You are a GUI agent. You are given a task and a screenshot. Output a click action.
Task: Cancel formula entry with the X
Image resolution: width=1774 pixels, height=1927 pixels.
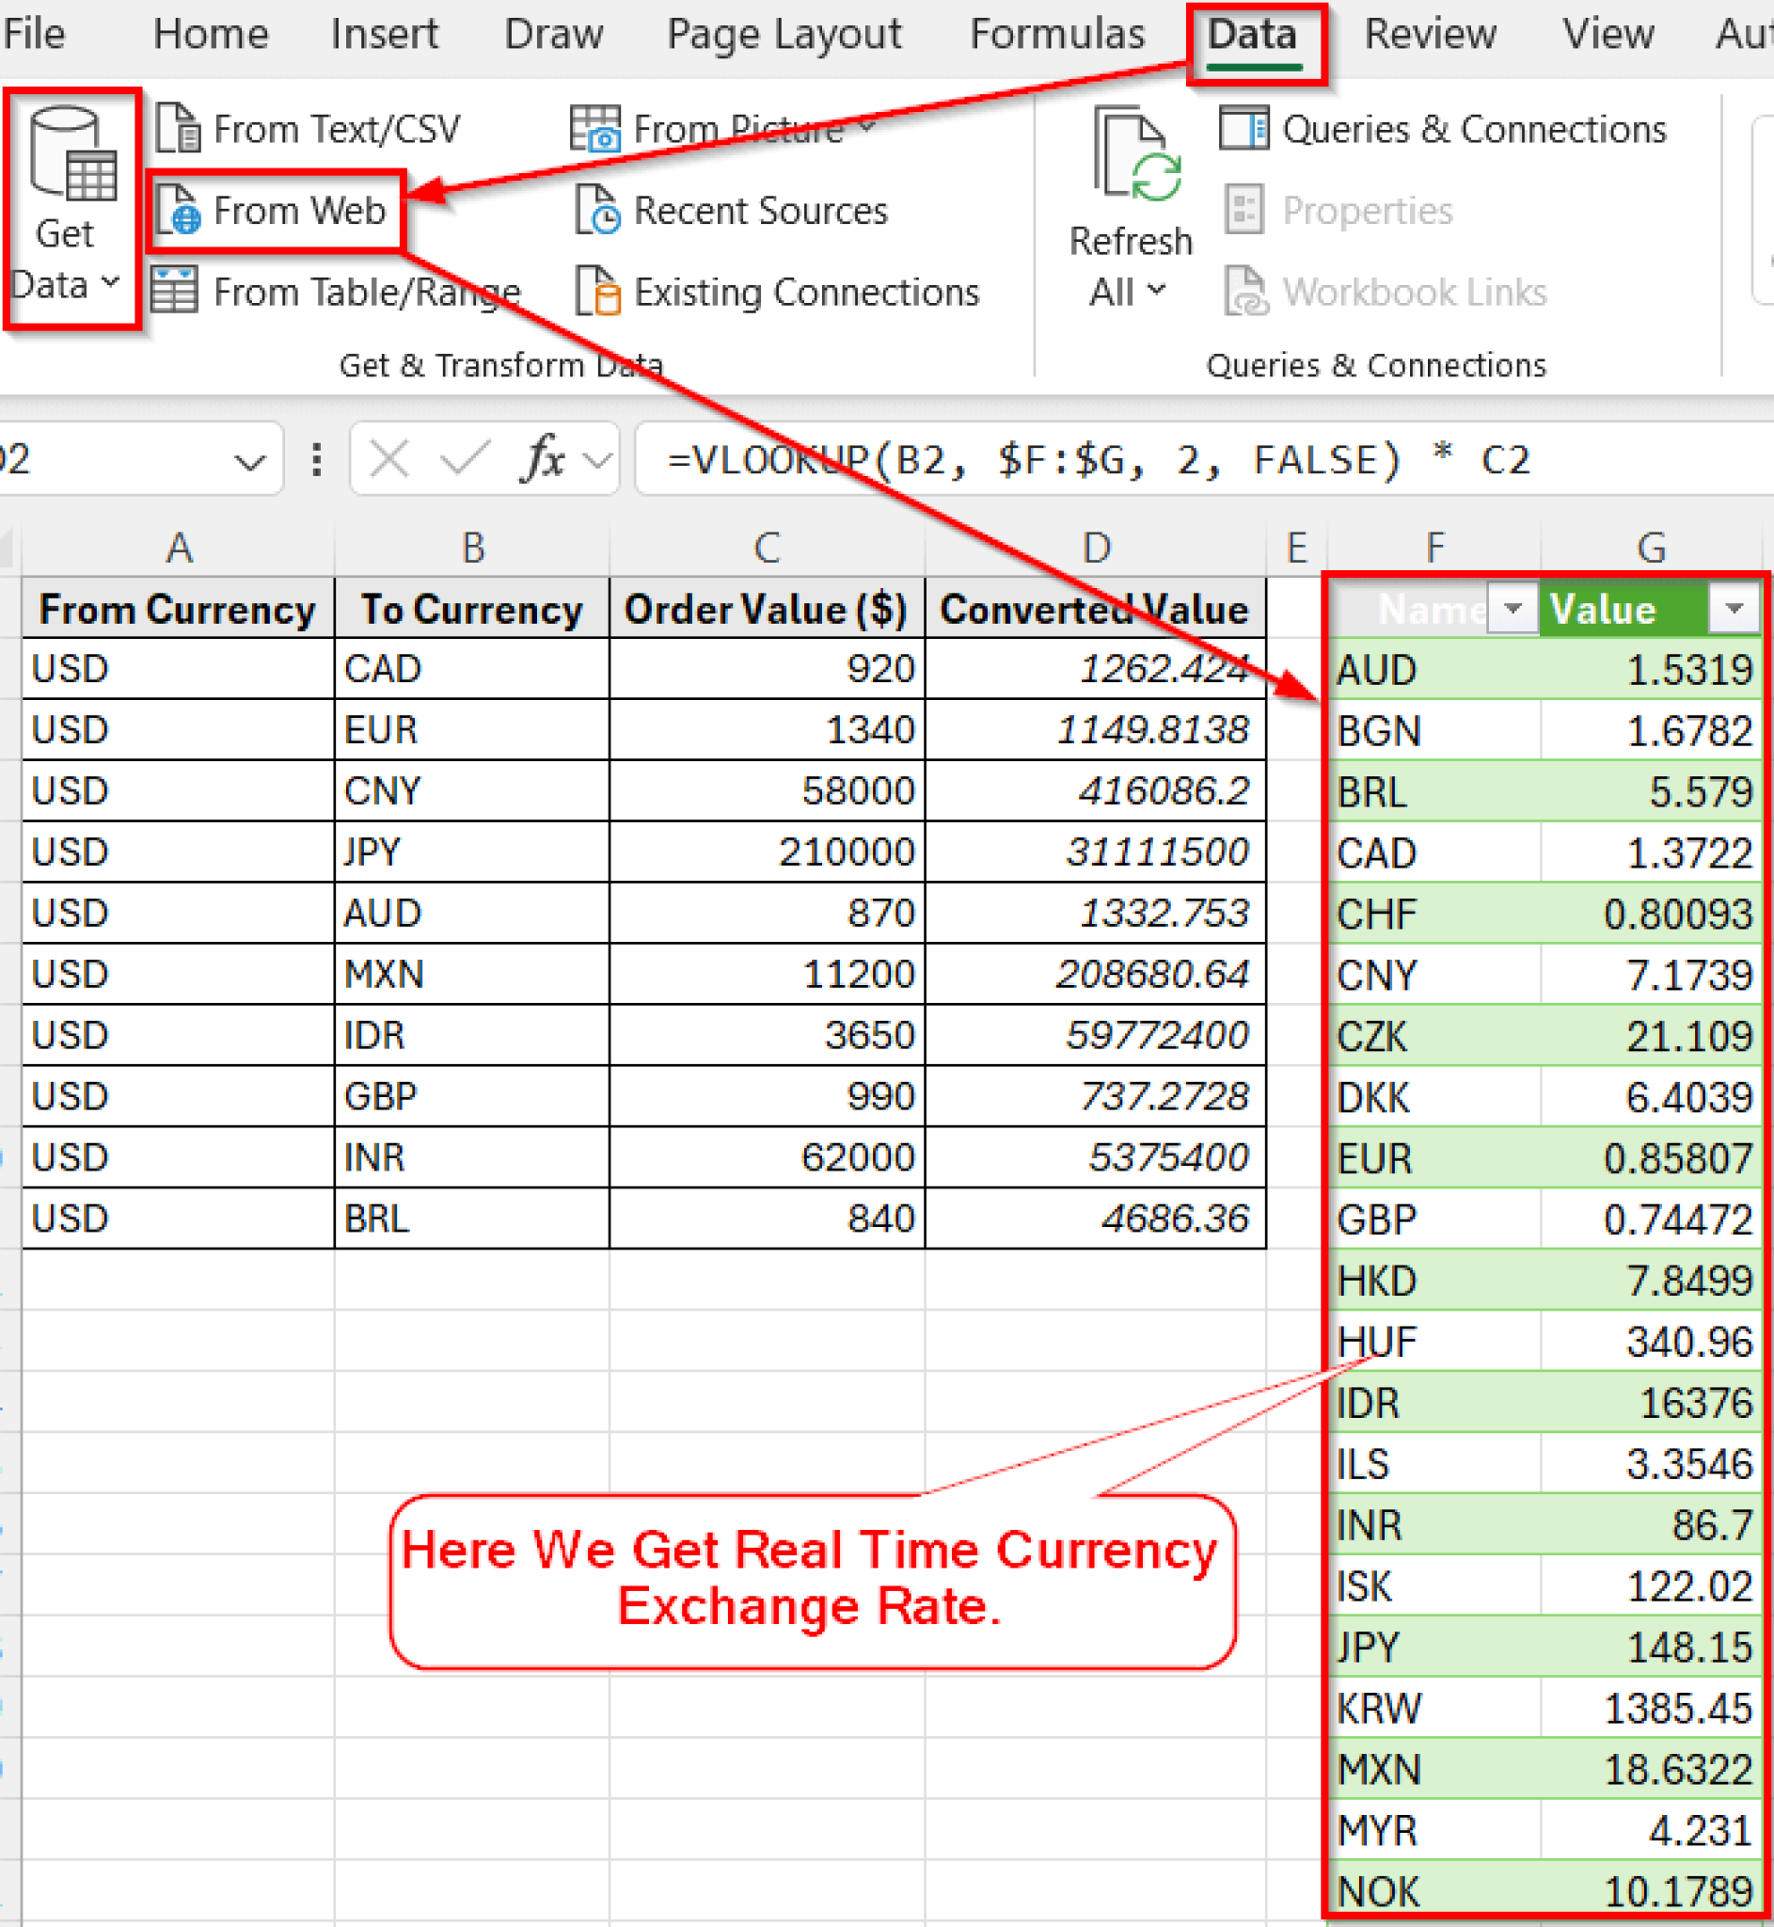coord(388,459)
